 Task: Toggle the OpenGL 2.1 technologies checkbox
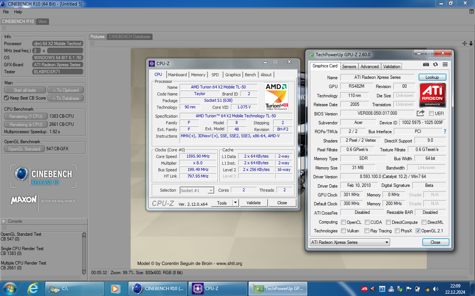(418, 231)
